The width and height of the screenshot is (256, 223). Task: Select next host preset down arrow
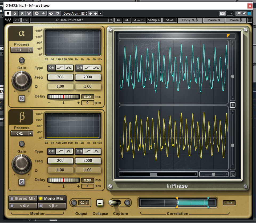pos(96,13)
